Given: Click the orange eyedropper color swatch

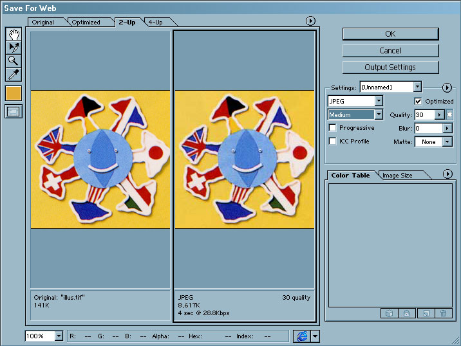Looking at the screenshot, I should coord(14,93).
